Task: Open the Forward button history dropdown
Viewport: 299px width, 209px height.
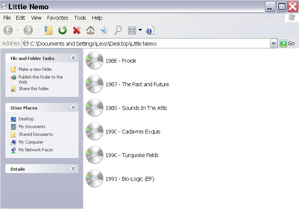Action: click(x=38, y=30)
